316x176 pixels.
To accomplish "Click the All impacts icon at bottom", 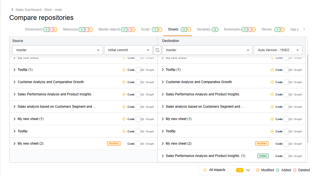I will (205, 170).
